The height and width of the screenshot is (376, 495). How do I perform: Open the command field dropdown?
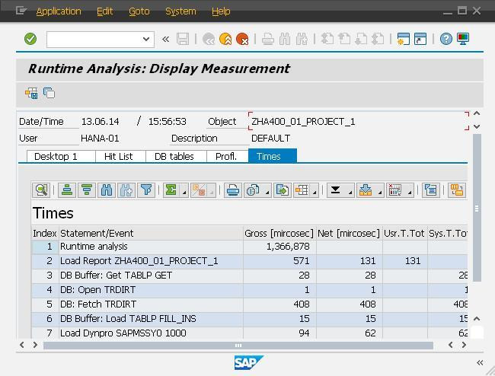[146, 39]
